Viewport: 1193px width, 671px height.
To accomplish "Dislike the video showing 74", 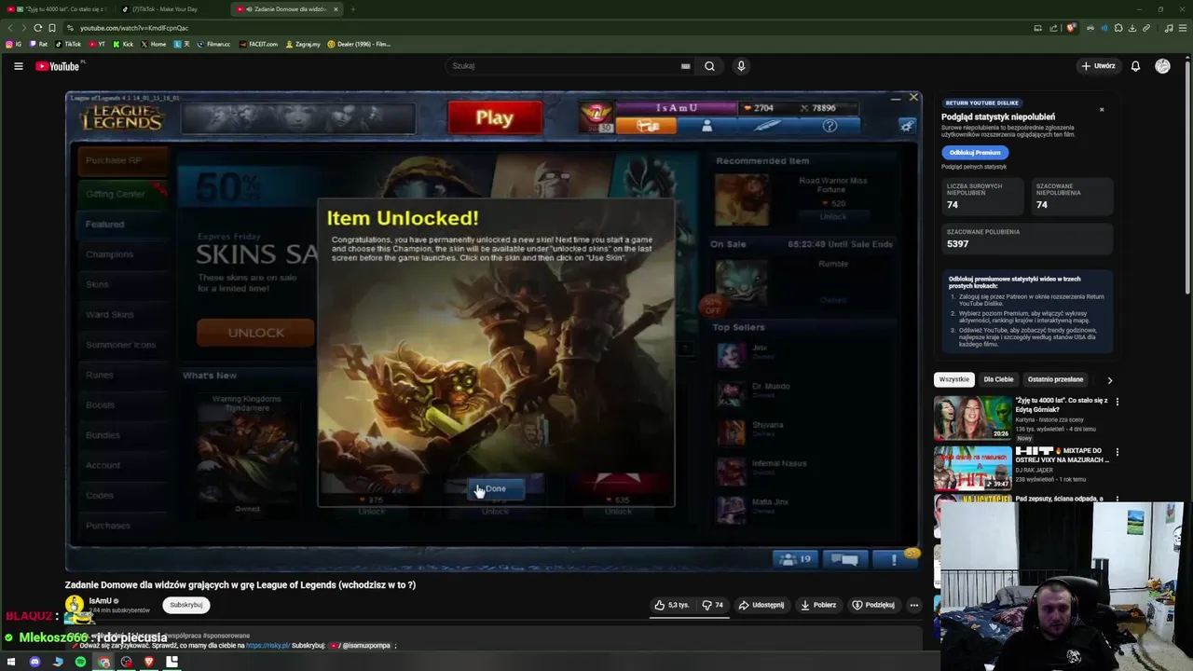I will (712, 605).
